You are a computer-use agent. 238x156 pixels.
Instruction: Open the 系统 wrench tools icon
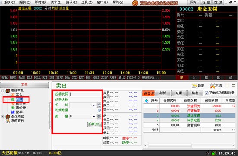click(212, 86)
